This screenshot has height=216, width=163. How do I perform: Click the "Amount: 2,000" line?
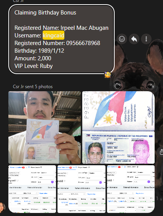tap(33, 58)
